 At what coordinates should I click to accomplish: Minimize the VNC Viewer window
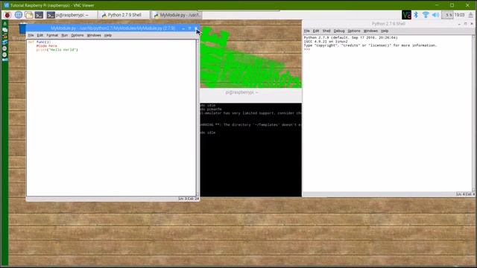click(437, 5)
